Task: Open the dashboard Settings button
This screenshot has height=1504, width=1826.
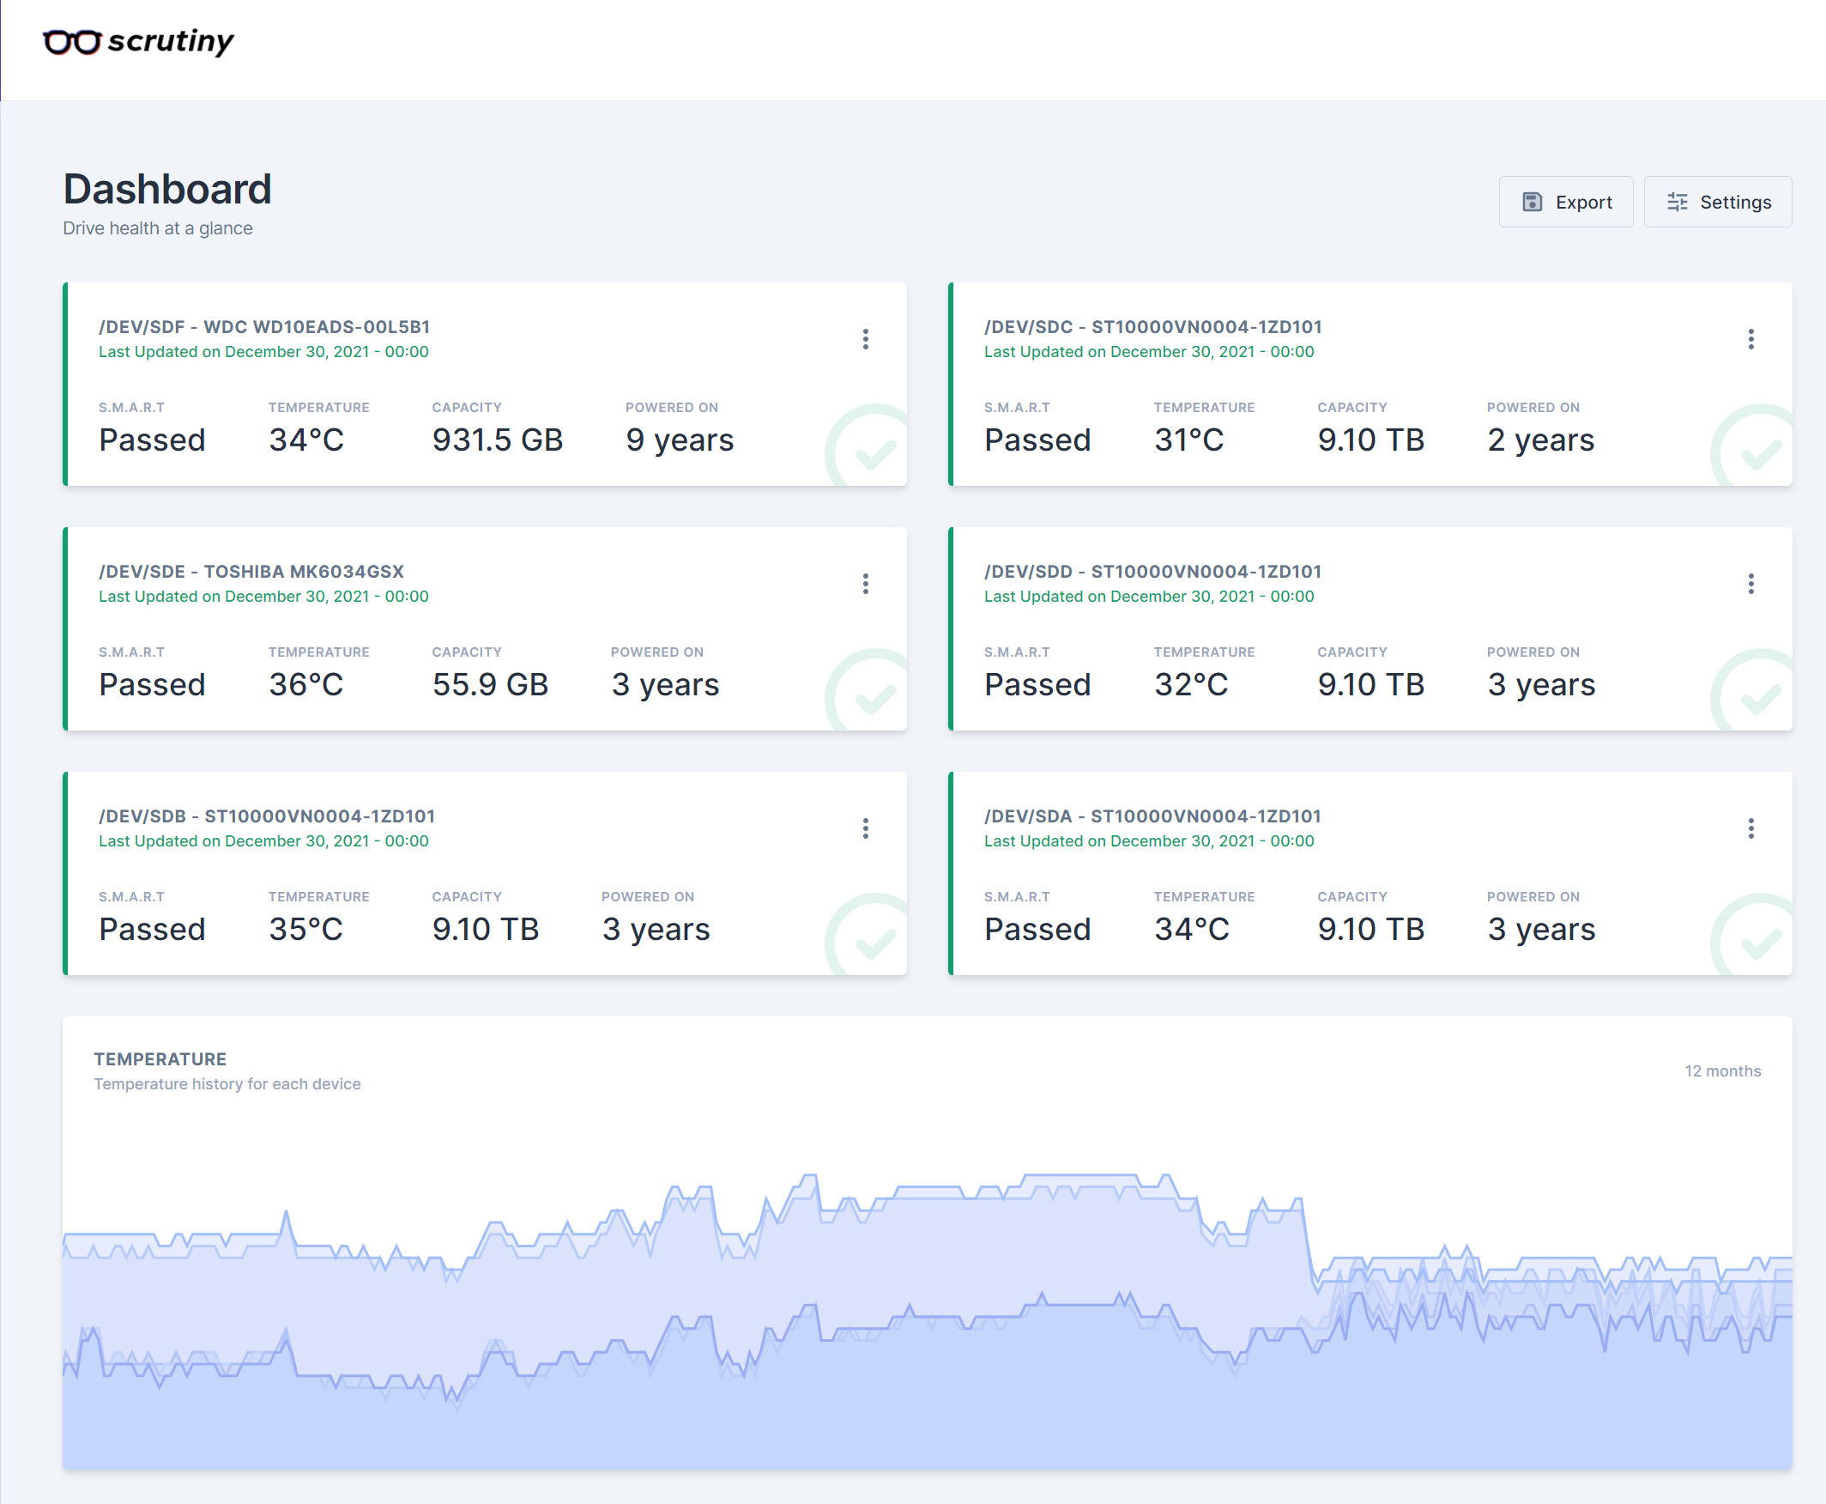Action: [1717, 202]
